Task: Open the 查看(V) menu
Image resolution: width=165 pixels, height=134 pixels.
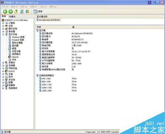Action: [15, 7]
